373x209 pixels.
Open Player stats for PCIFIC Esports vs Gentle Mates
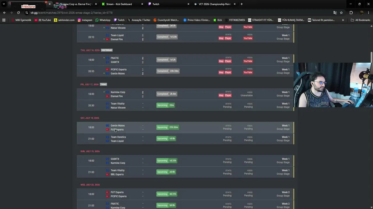[228, 73]
